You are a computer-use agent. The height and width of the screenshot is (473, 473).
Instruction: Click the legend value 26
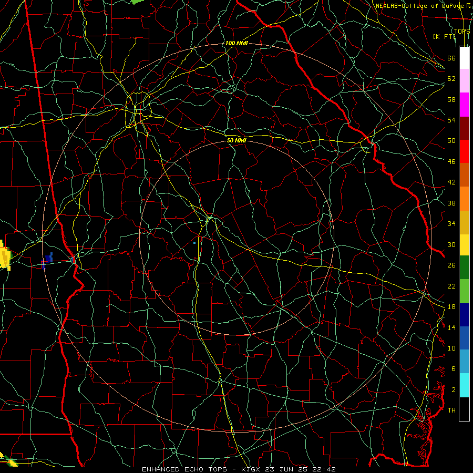tap(451, 265)
